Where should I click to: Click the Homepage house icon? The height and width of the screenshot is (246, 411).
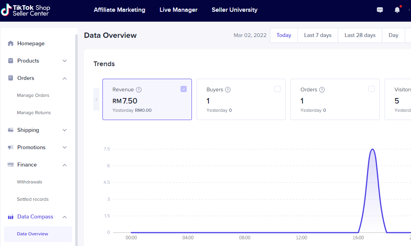click(x=11, y=44)
